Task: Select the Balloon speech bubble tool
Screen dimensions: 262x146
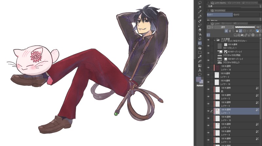Action: 200,74
